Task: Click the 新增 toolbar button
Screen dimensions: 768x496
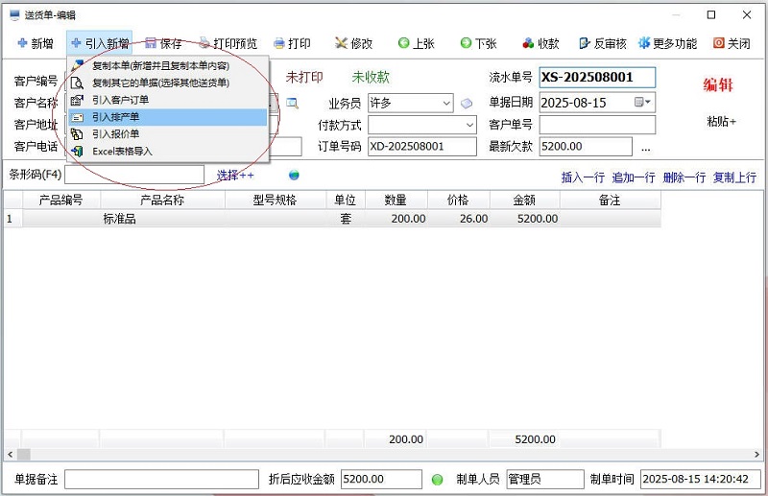Action: pyautogui.click(x=36, y=43)
